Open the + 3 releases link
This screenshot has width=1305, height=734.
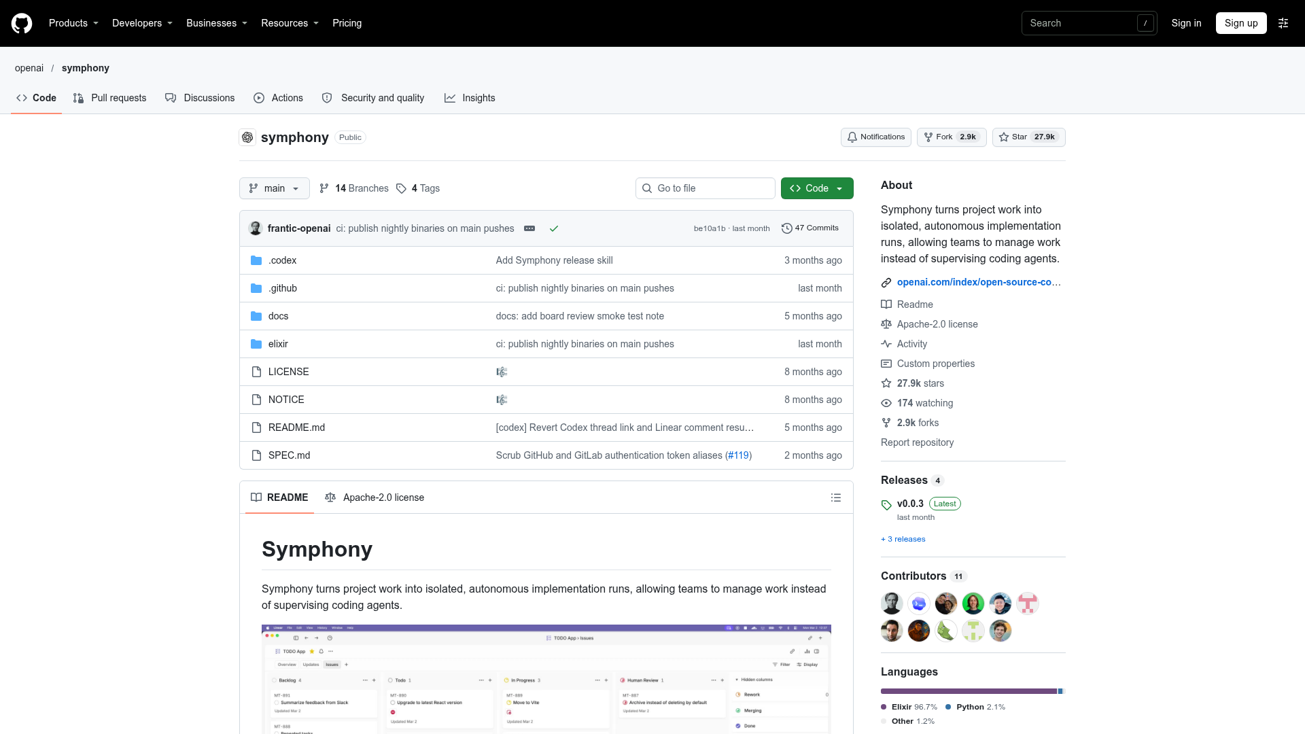click(x=903, y=539)
